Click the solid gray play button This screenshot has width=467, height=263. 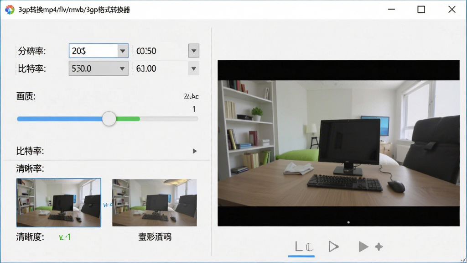tap(363, 247)
